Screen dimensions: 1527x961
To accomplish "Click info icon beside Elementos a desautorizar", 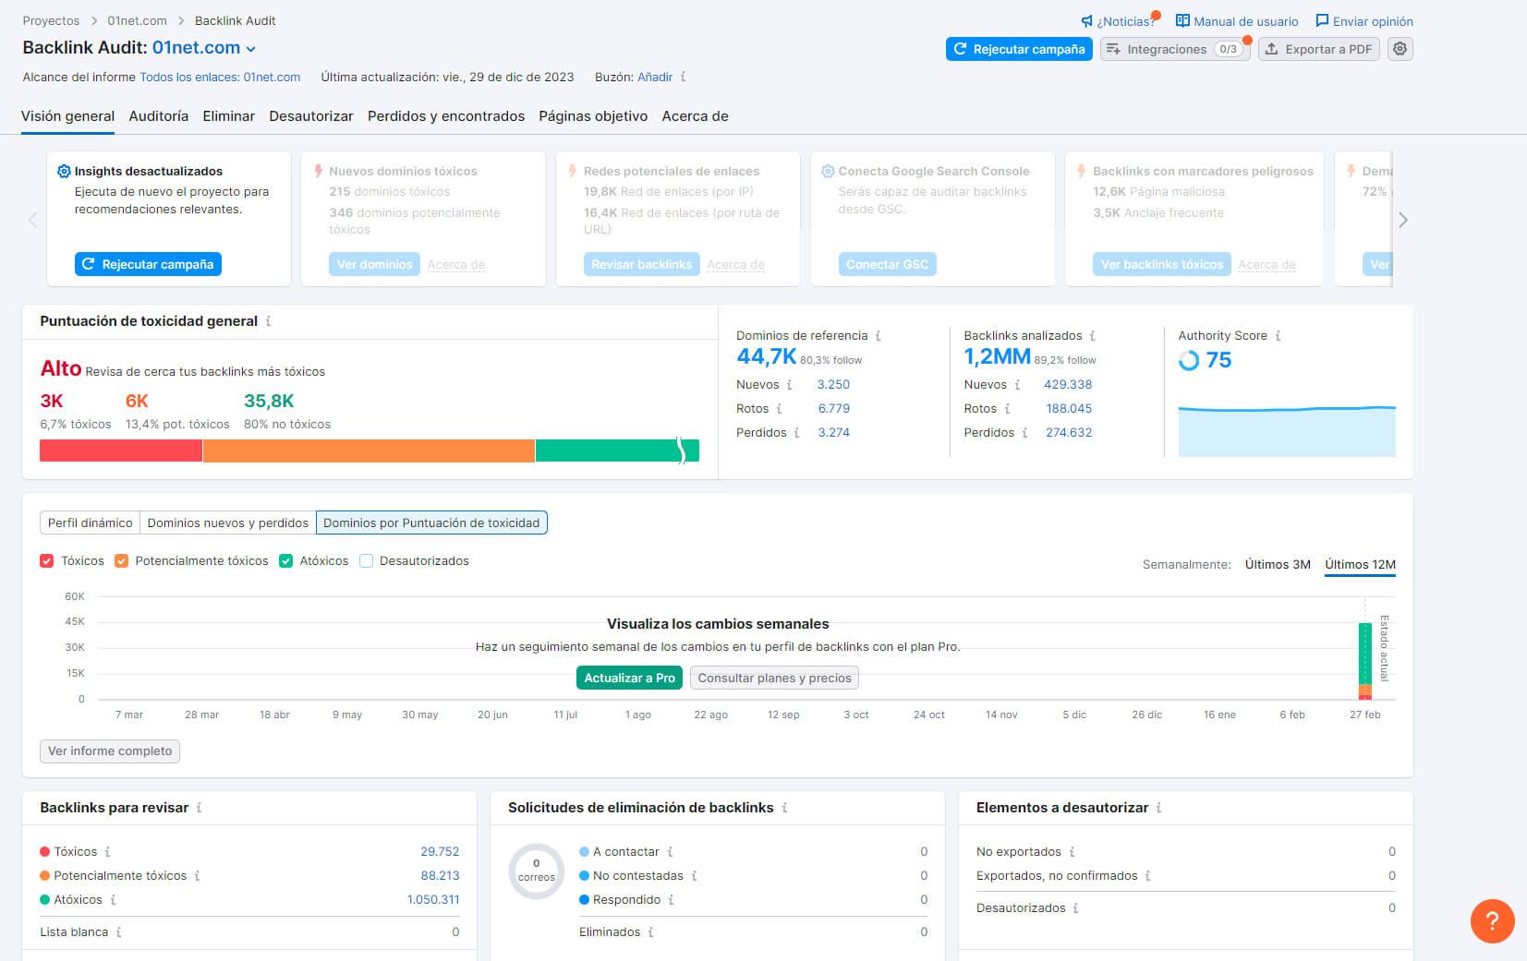I will [x=1158, y=808].
